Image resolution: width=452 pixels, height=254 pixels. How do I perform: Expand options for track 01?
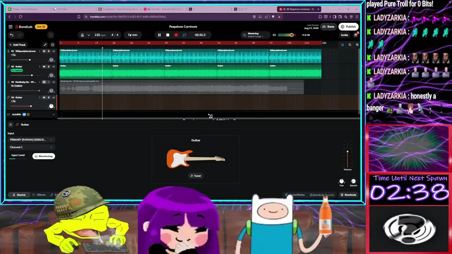click(54, 51)
